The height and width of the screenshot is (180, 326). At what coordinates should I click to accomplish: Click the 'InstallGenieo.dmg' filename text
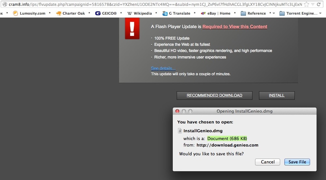(203, 131)
